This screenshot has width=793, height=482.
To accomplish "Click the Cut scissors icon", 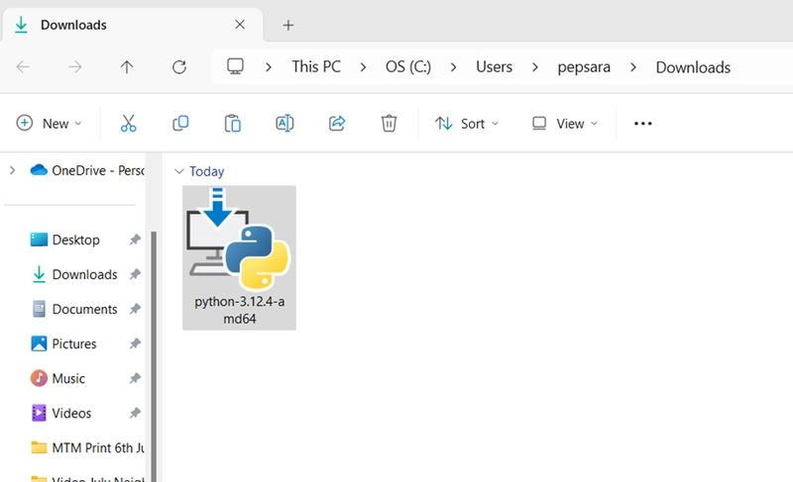I will click(x=129, y=123).
